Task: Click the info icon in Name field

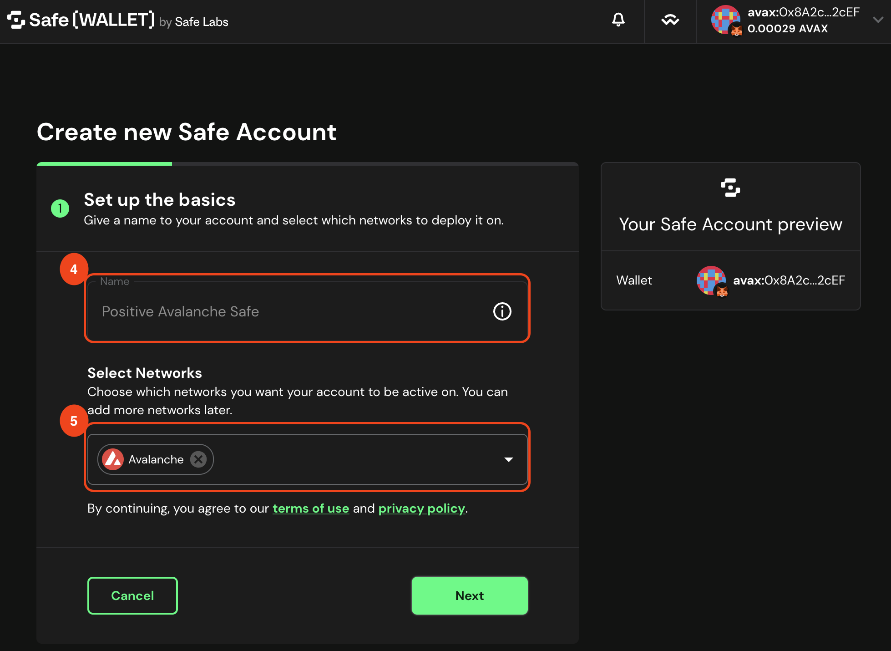Action: click(x=502, y=311)
